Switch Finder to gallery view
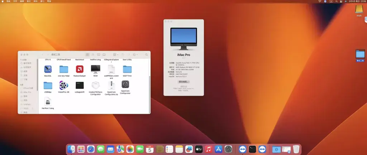Screen dimensions: 367x155 point(104,55)
